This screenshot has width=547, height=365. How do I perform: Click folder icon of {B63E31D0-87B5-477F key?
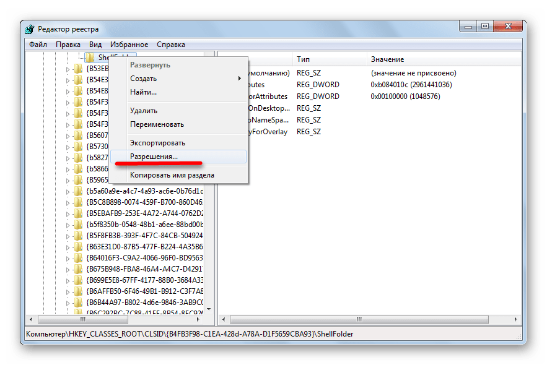tap(78, 247)
